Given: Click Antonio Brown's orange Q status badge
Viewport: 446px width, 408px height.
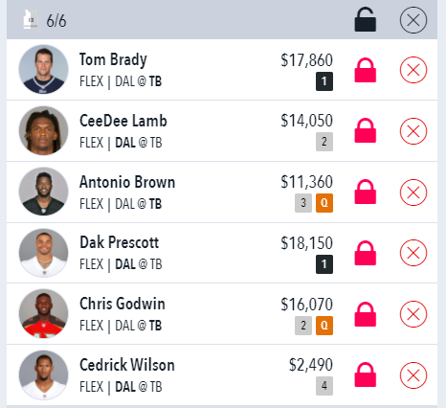Looking at the screenshot, I should tap(324, 203).
